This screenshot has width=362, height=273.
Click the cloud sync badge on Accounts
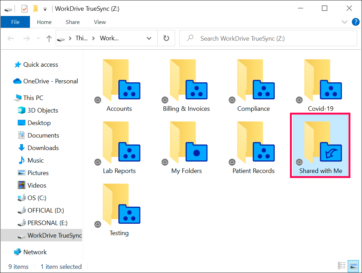pos(98,100)
